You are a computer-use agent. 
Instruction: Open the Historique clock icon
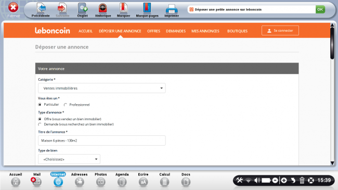click(x=103, y=8)
